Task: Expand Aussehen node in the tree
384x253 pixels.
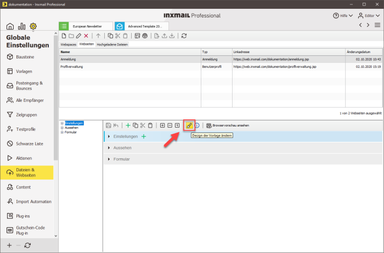Action: 62,128
